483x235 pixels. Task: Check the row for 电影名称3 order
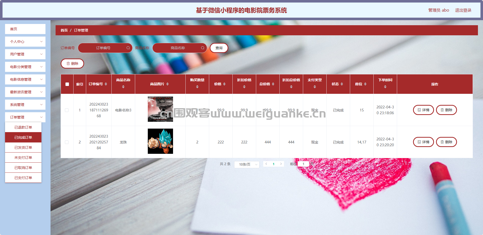[x=67, y=110]
